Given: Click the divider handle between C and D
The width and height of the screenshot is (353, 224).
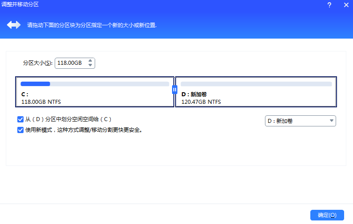Looking at the screenshot, I should pyautogui.click(x=175, y=90).
